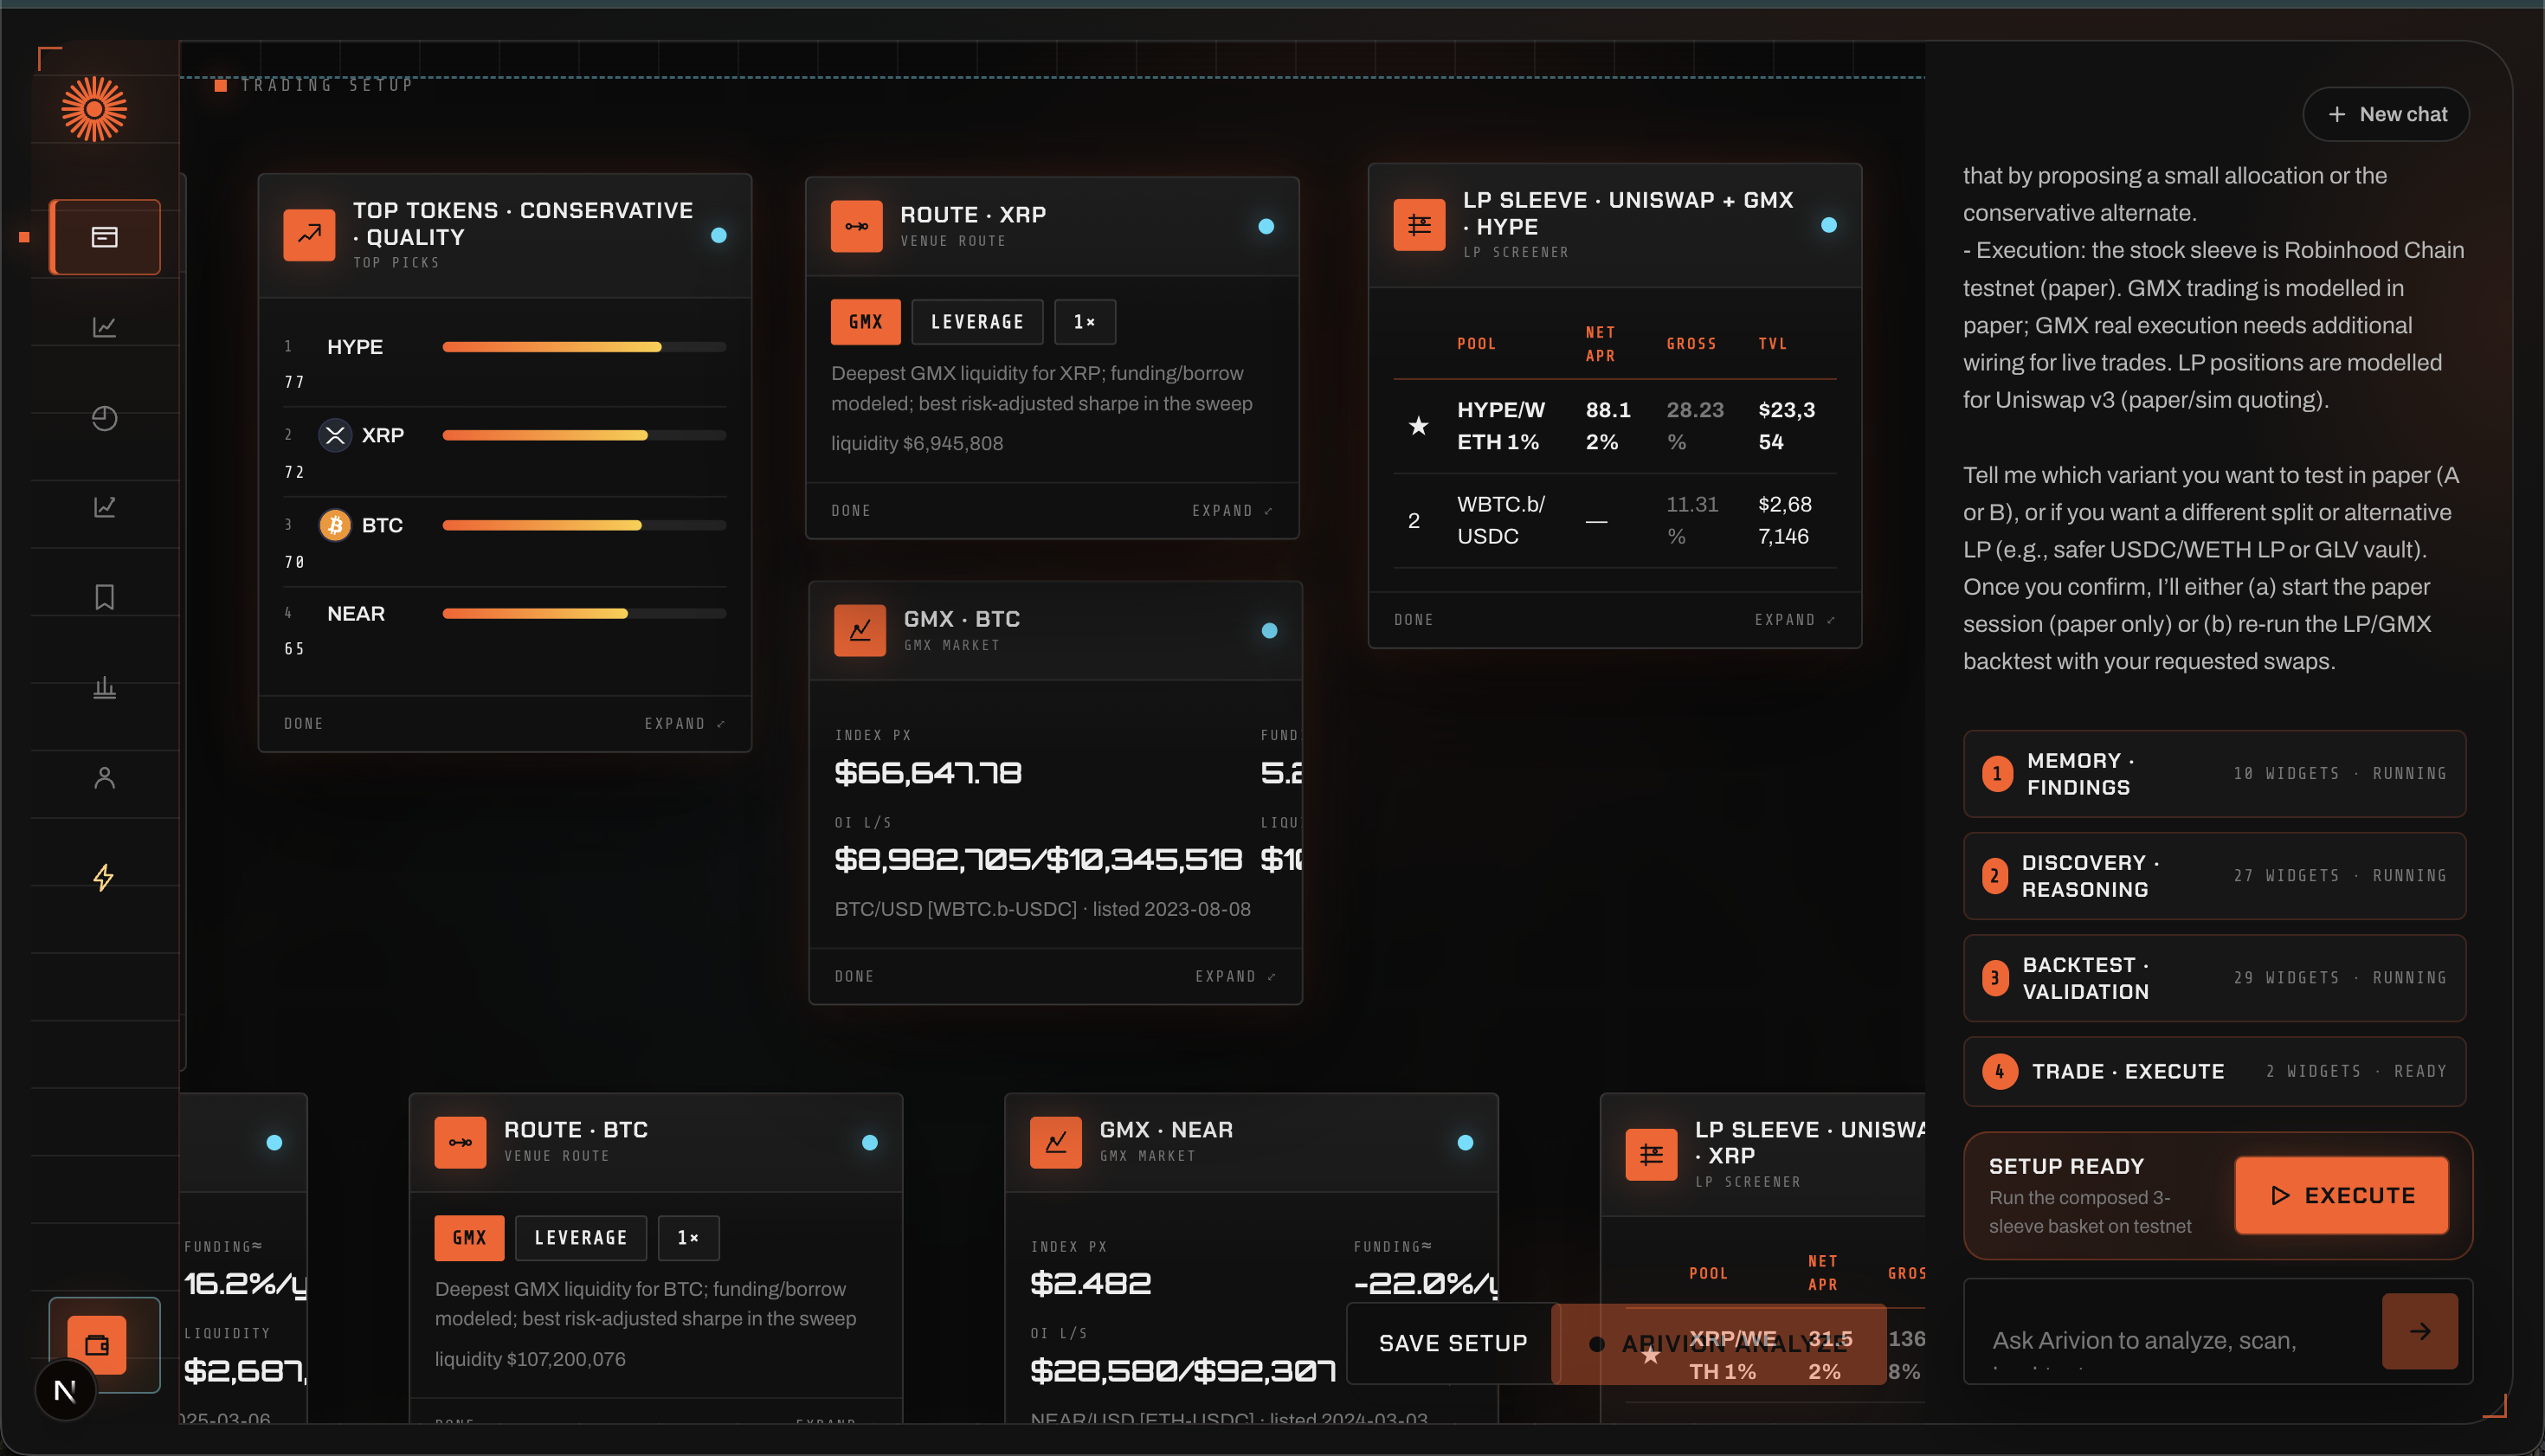Click the BTC/USD listed 2023-08-08 line
The width and height of the screenshot is (2545, 1456).
(1043, 909)
